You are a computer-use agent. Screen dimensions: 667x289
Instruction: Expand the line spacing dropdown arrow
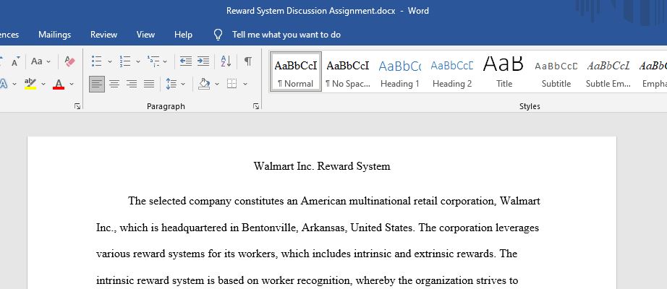pos(183,84)
